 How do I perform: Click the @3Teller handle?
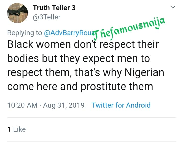pyautogui.click(x=47, y=17)
